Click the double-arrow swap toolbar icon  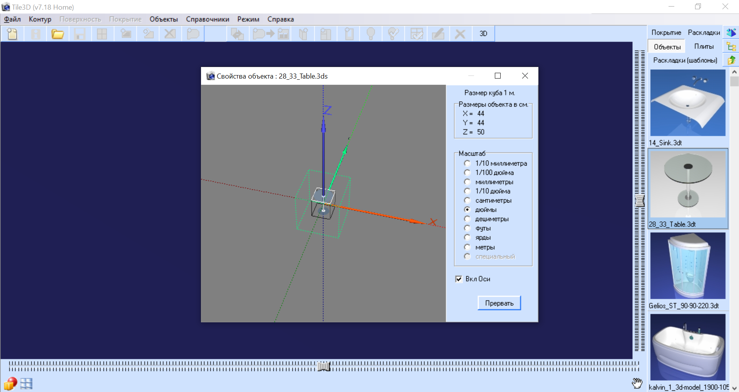[x=237, y=34]
